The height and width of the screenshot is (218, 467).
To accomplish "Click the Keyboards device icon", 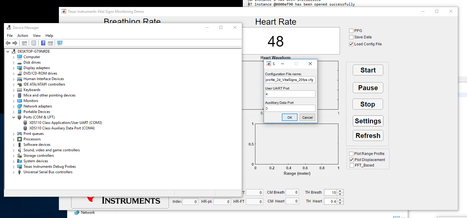I will (20, 90).
